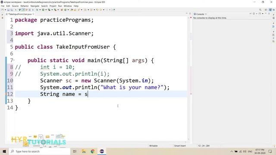Image resolution: width=276 pixels, height=155 pixels.
Task: Click the Open Console icon
Action: [260, 13]
